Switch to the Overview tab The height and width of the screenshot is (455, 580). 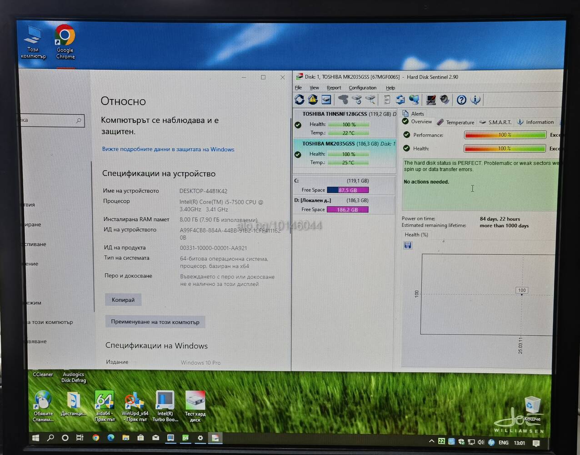pos(417,122)
